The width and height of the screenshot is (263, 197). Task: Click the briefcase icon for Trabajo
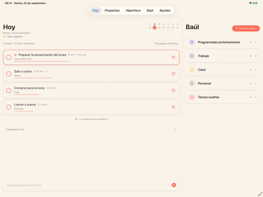click(192, 56)
